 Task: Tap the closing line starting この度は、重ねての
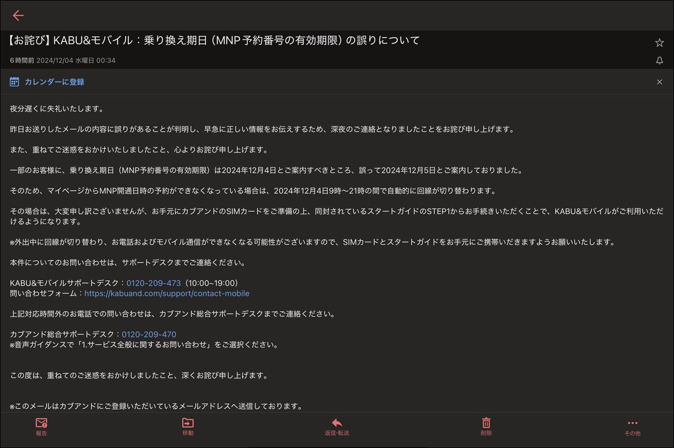pyautogui.click(x=139, y=376)
